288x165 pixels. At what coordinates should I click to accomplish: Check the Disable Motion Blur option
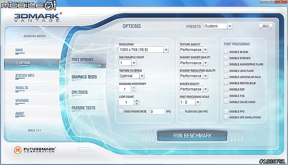[226, 83]
